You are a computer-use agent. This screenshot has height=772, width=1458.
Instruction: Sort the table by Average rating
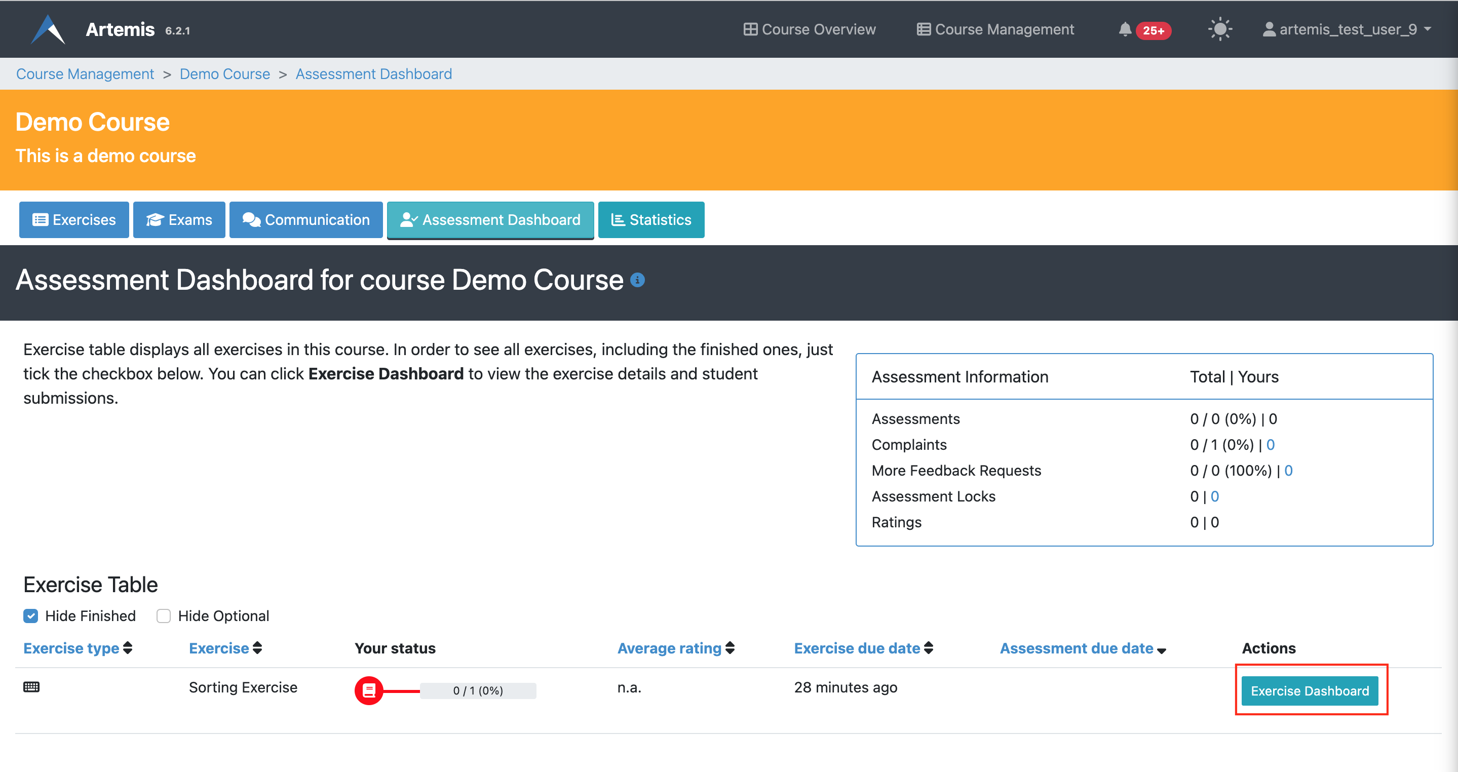point(676,648)
